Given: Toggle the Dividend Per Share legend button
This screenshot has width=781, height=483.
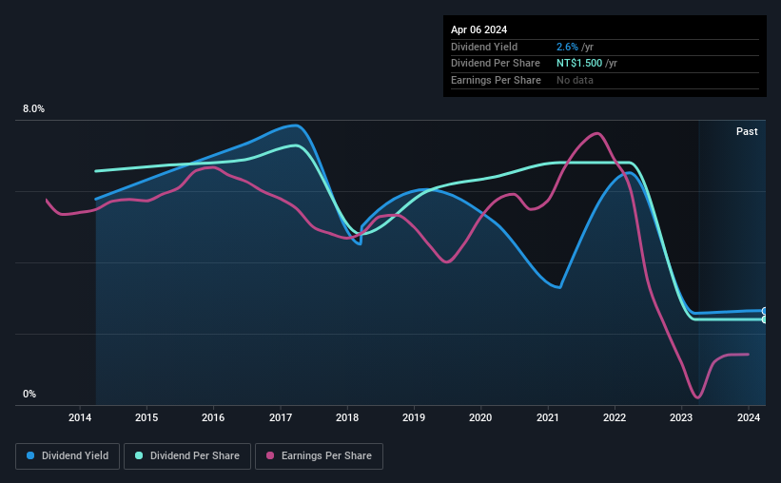Looking at the screenshot, I should click(x=187, y=456).
